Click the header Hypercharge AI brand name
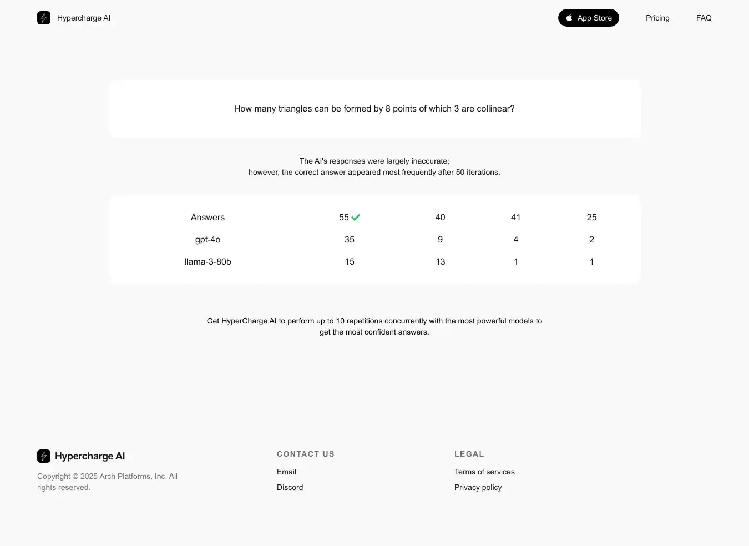 click(x=84, y=18)
